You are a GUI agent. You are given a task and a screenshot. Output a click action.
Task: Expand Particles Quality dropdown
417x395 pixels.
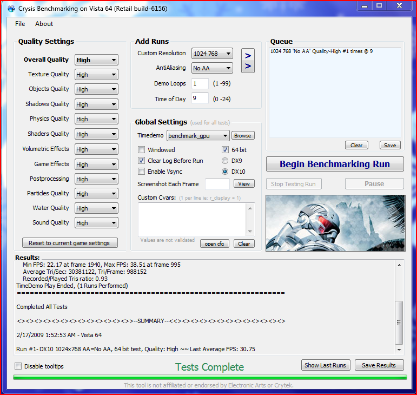[96, 194]
